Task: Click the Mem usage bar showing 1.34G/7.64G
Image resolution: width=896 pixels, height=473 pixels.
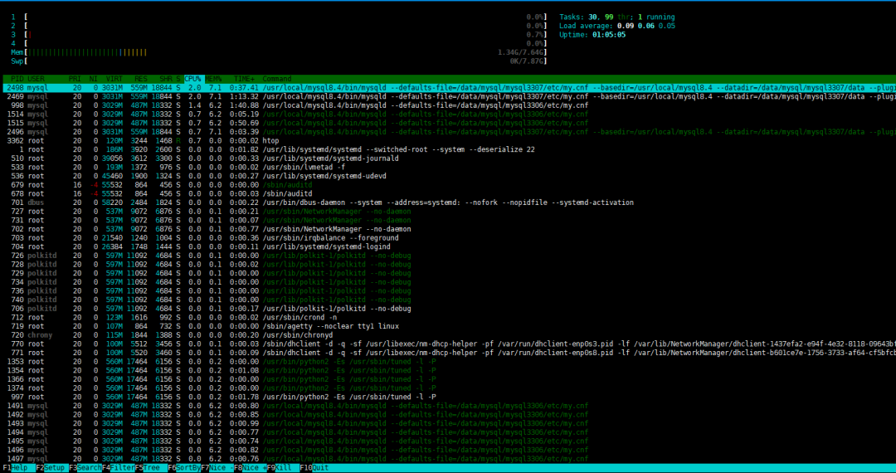Action: pos(279,52)
